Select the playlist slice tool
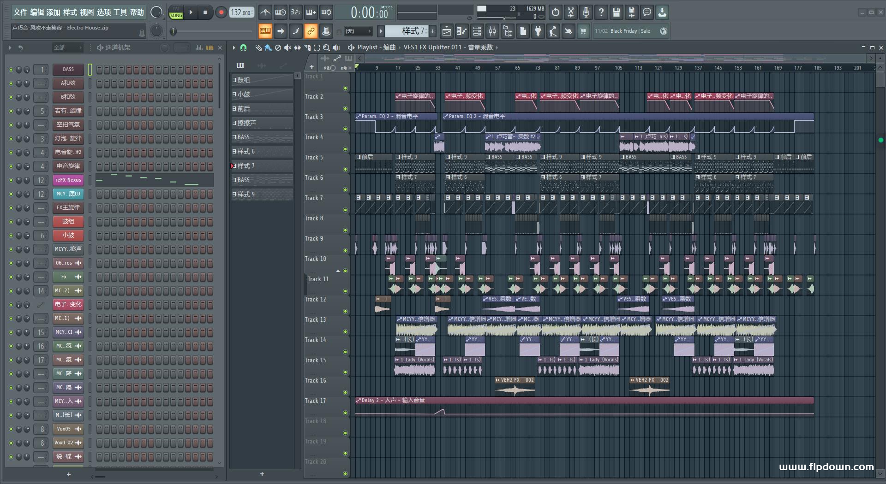886x484 pixels. (x=307, y=47)
